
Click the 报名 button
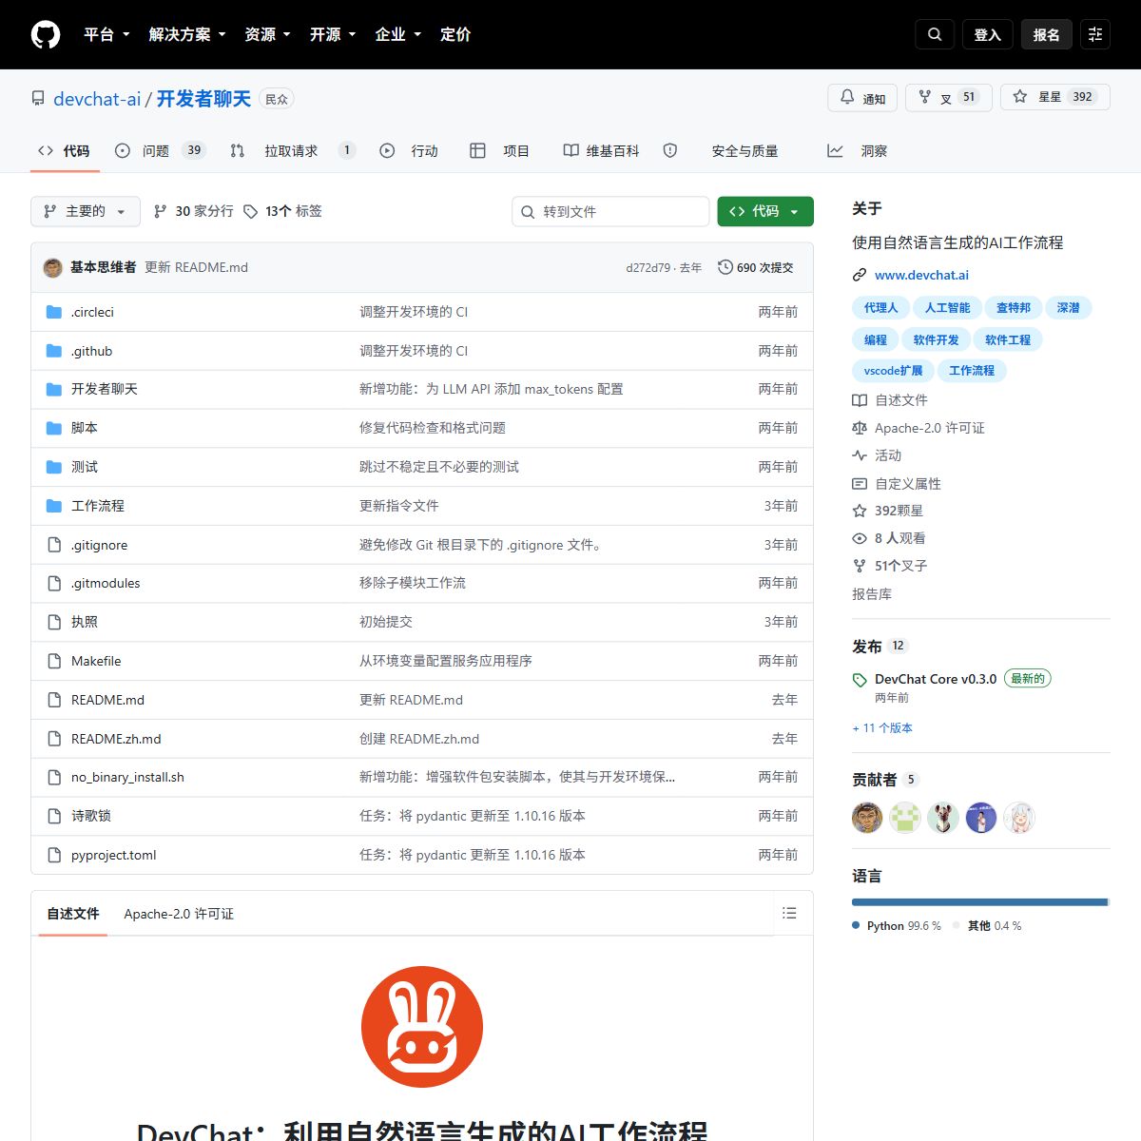(1047, 34)
